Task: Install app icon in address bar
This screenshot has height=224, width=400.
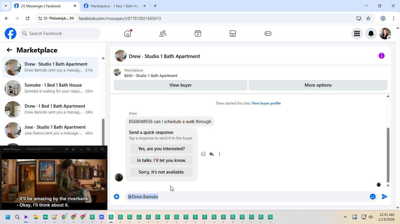Action: click(x=359, y=18)
